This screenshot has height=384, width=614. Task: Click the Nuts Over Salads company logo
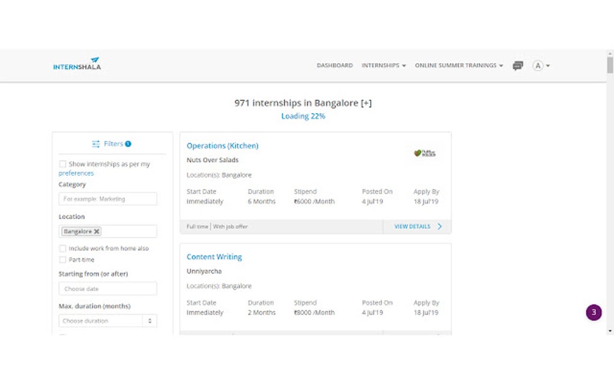click(424, 153)
